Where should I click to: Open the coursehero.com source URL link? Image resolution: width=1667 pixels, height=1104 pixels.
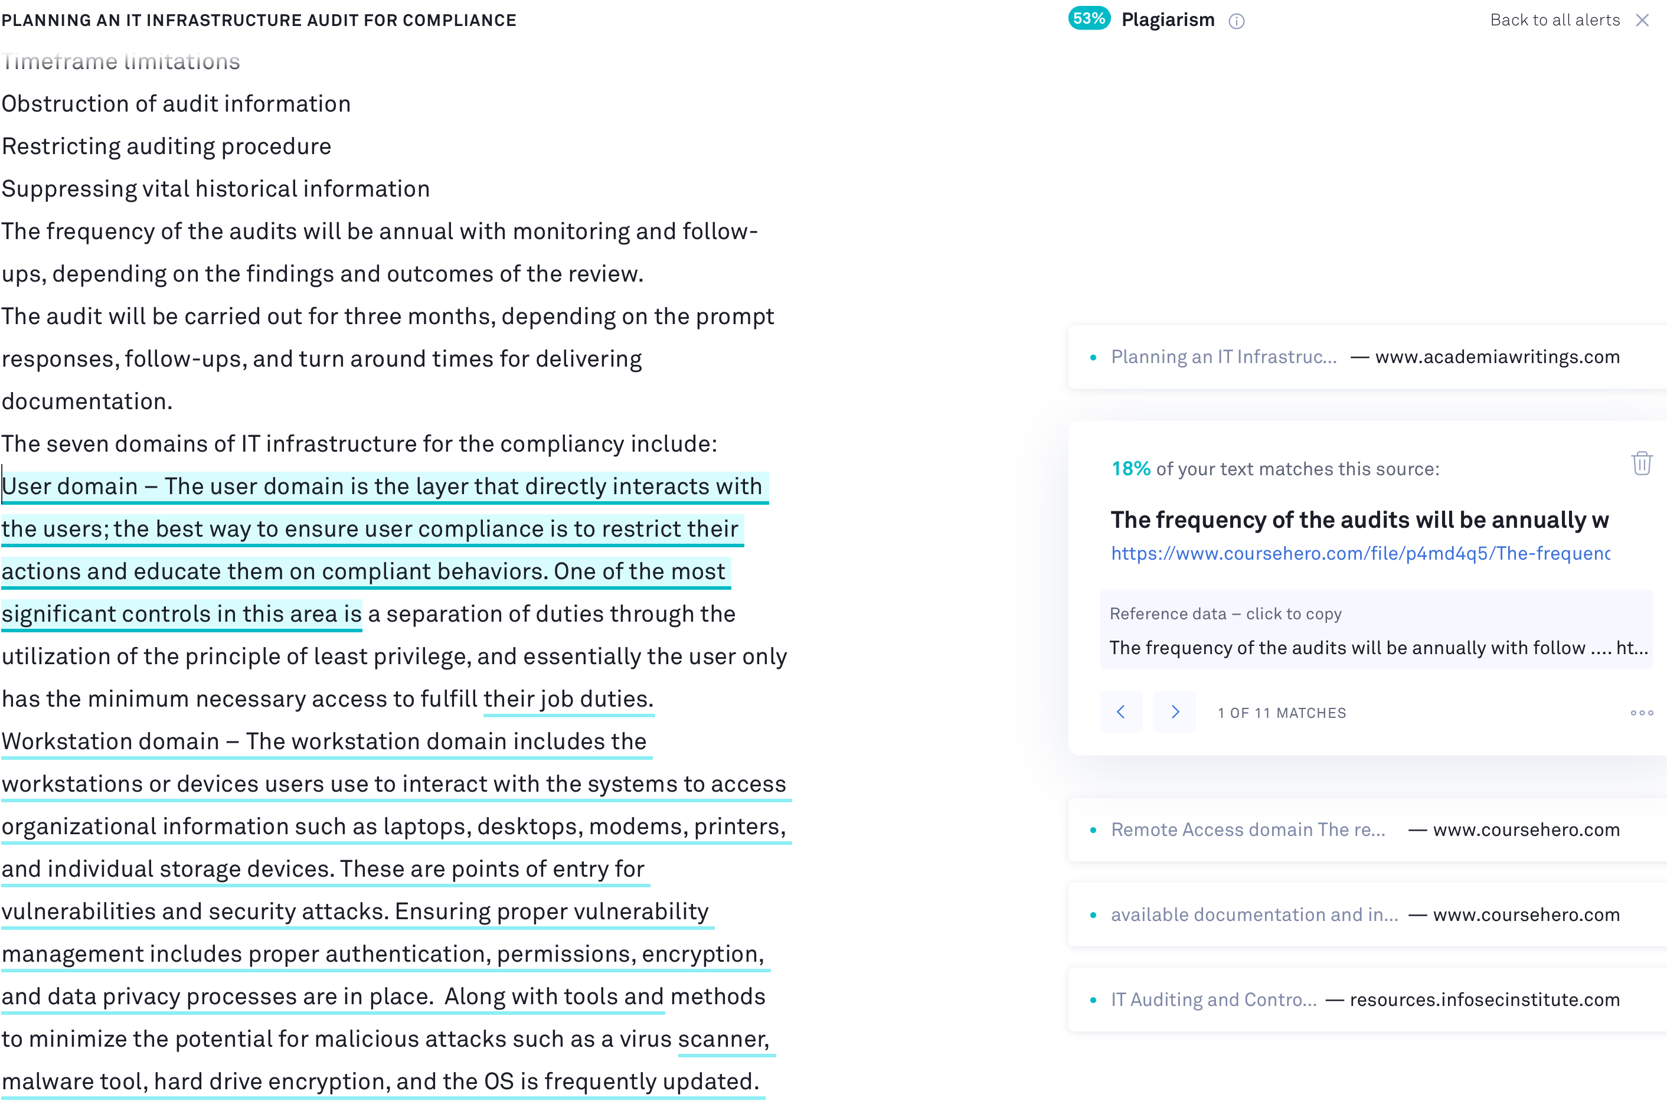[1360, 553]
